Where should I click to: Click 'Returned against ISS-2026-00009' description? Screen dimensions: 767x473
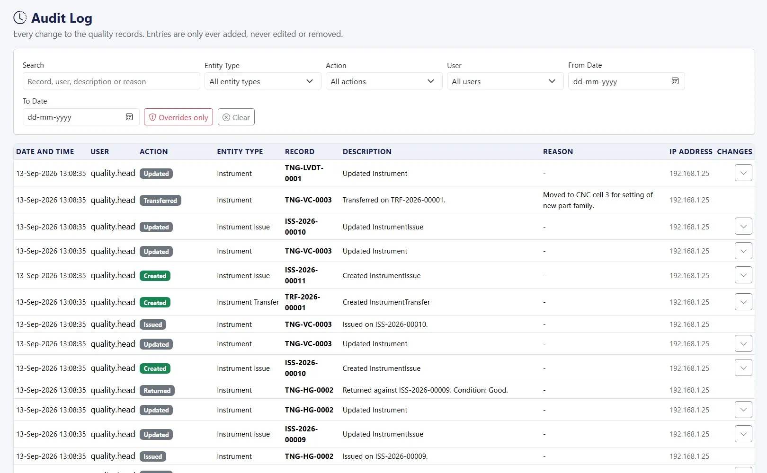click(x=425, y=390)
